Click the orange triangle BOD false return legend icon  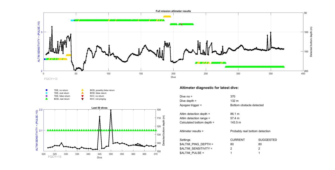[82, 93]
